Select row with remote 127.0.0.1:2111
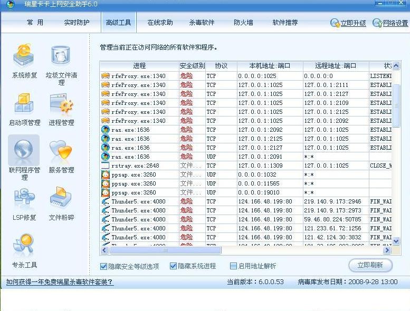 pyautogui.click(x=246, y=85)
